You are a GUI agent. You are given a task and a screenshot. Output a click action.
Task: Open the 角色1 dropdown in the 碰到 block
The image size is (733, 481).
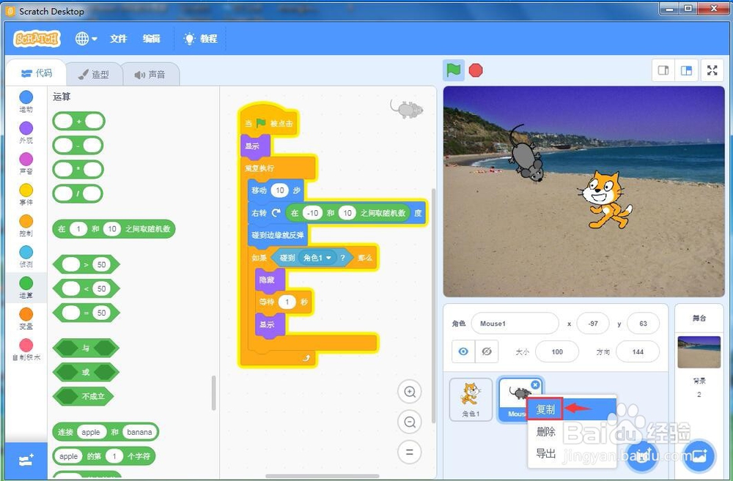coord(317,257)
